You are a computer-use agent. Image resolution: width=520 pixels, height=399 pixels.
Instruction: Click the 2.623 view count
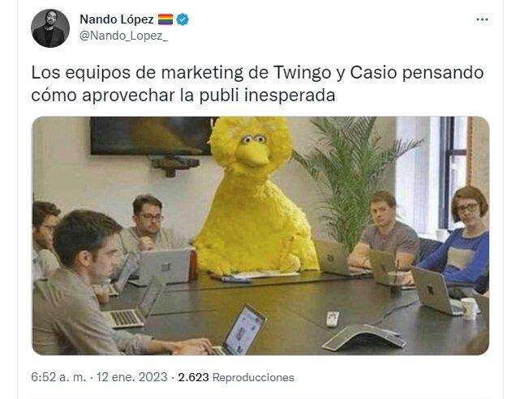(193, 377)
